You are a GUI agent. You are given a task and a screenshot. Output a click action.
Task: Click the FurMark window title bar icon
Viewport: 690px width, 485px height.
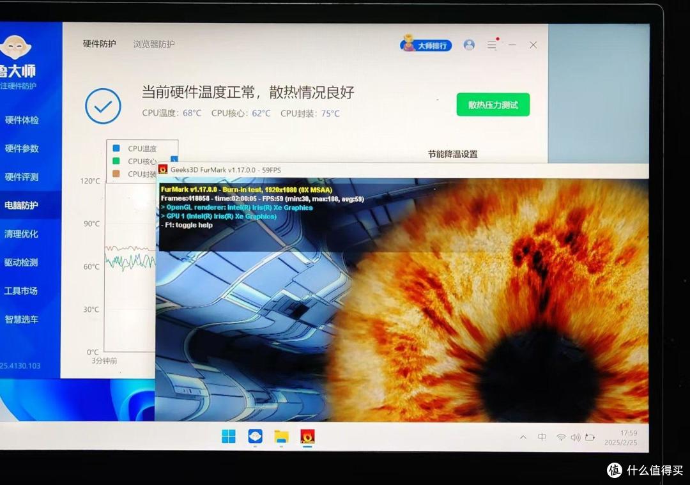point(164,169)
